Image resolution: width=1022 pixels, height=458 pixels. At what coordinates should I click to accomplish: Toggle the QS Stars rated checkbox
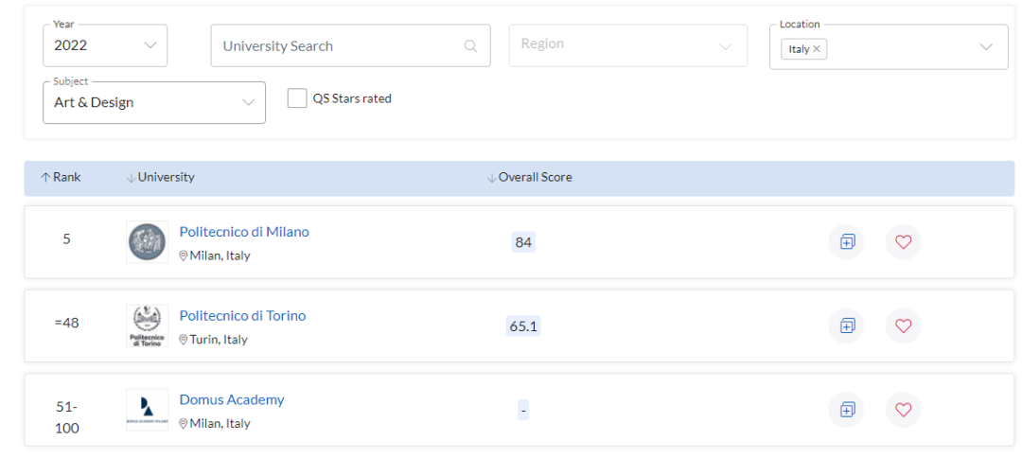click(x=297, y=98)
